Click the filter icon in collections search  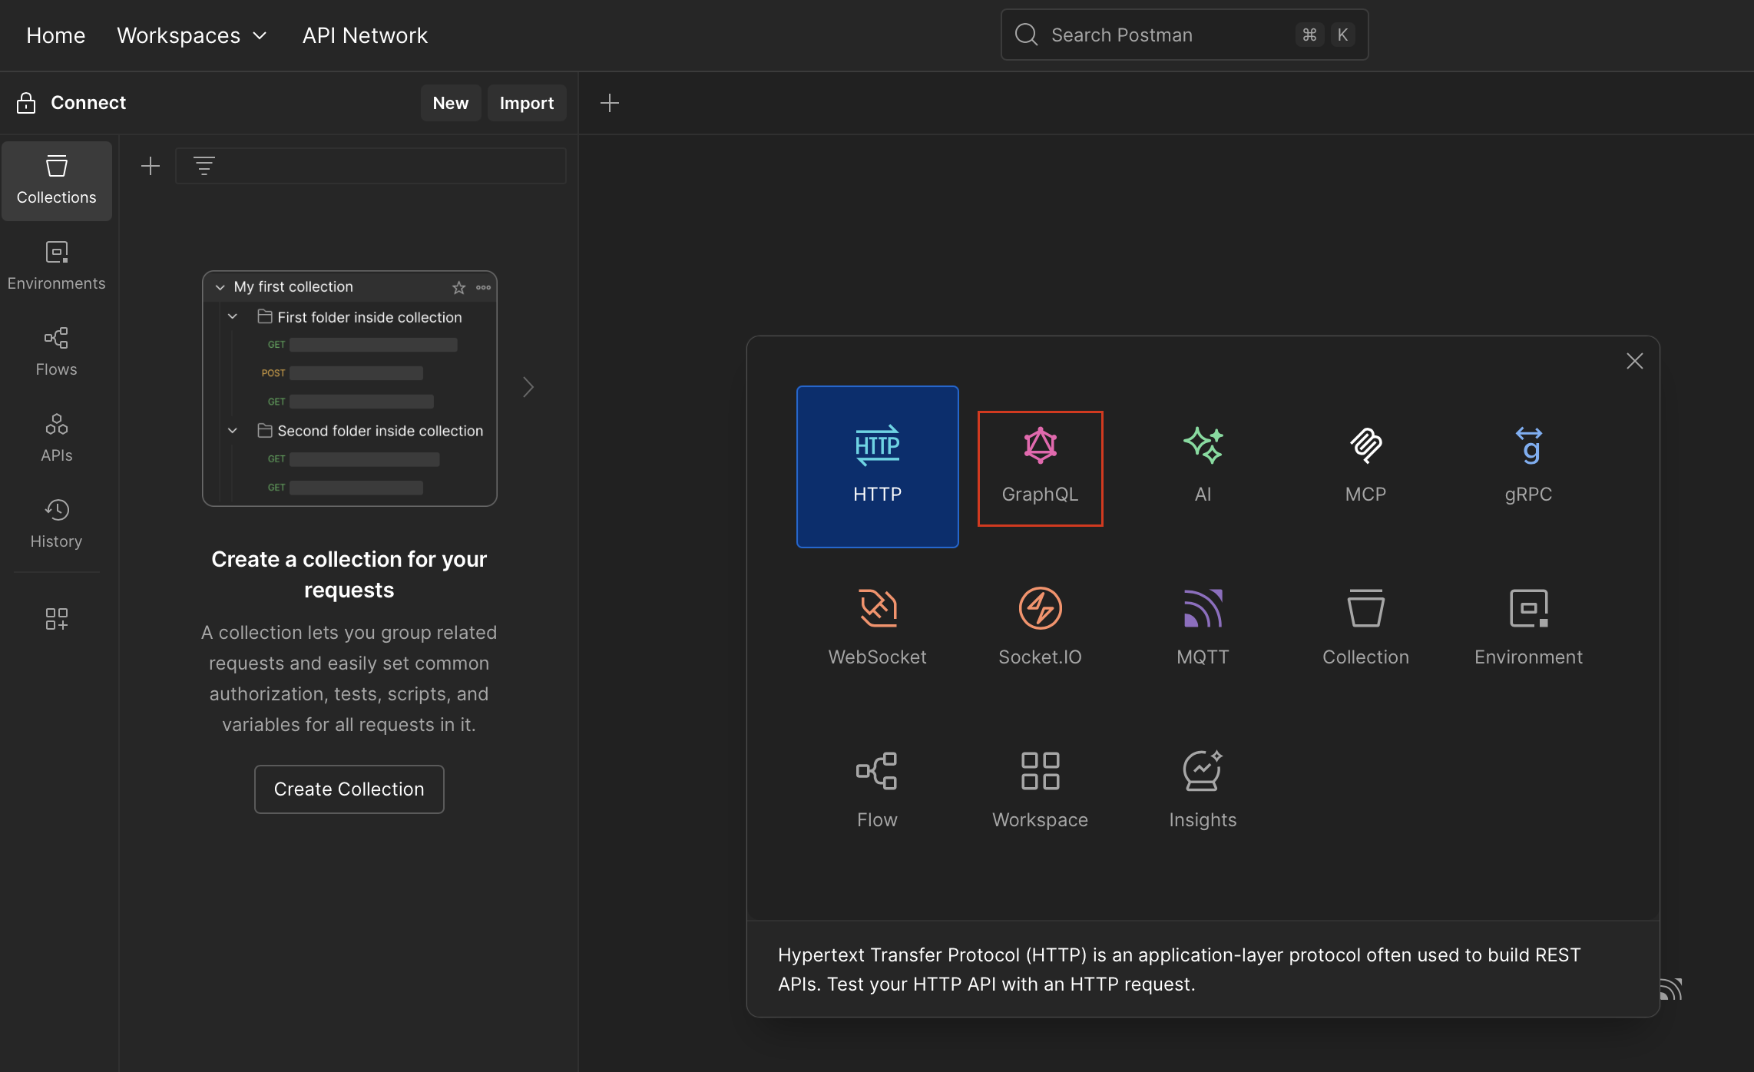pyautogui.click(x=204, y=166)
